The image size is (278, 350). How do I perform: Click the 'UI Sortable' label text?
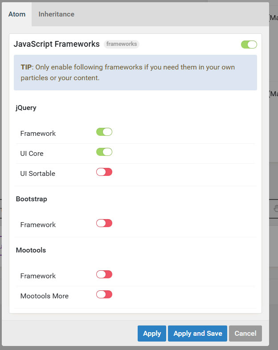(x=38, y=174)
